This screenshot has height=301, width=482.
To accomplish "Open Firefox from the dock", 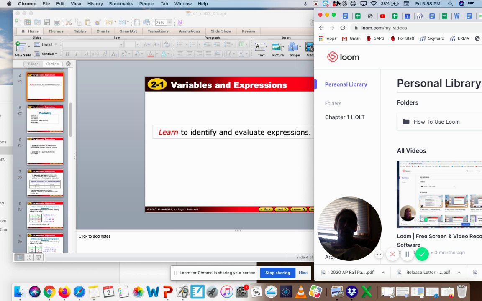I will point(64,291).
